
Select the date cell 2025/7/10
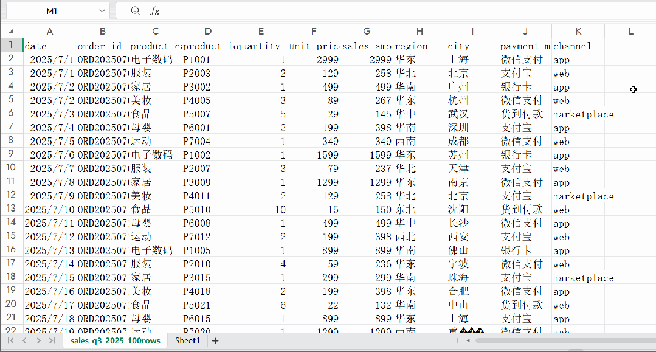pos(50,209)
